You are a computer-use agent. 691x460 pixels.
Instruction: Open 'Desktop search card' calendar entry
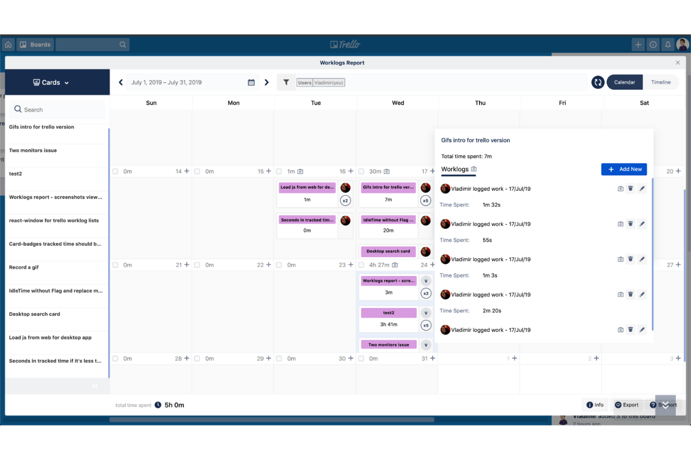coord(388,251)
